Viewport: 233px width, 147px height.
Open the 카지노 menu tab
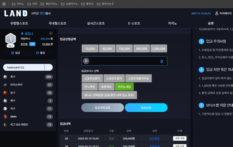click(x=172, y=23)
